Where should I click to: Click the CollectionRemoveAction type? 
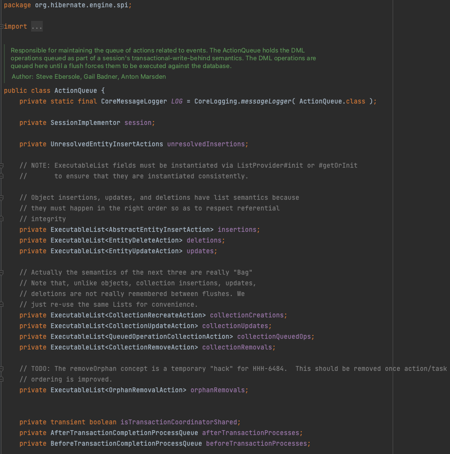pos(151,348)
